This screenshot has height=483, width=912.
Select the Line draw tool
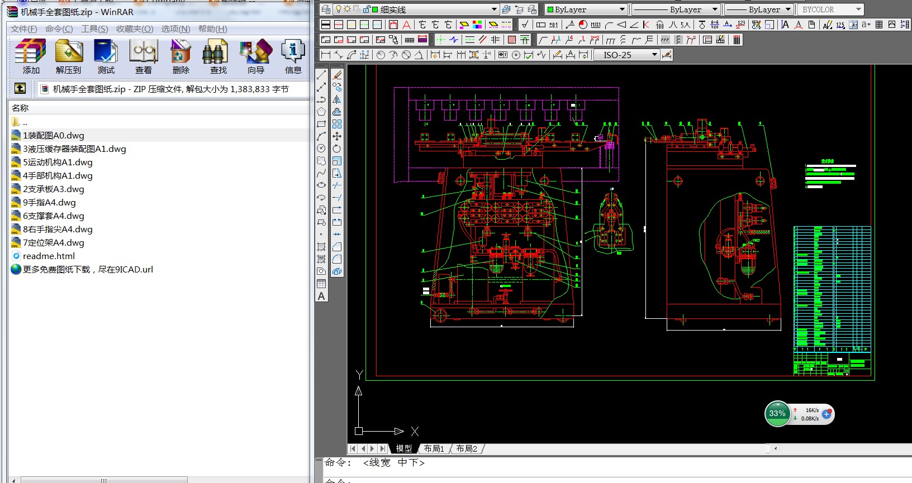click(x=321, y=75)
